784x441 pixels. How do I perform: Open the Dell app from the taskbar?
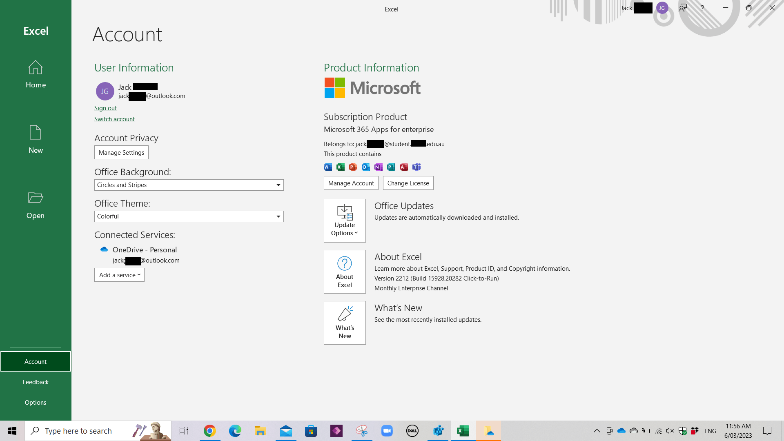click(x=412, y=431)
